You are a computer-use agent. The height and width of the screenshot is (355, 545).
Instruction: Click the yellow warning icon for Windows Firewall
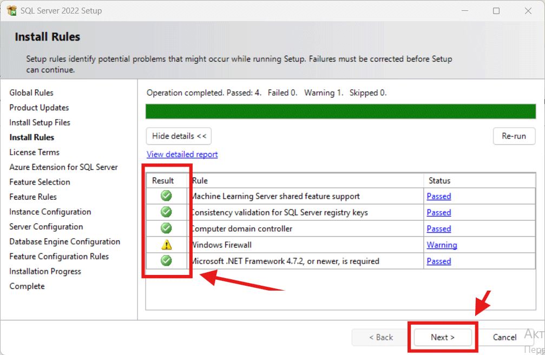(x=167, y=245)
